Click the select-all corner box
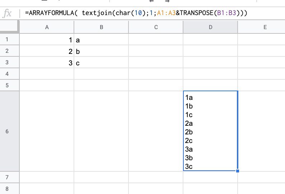Image resolution: width=285 pixels, height=194 pixels. coord(9,27)
